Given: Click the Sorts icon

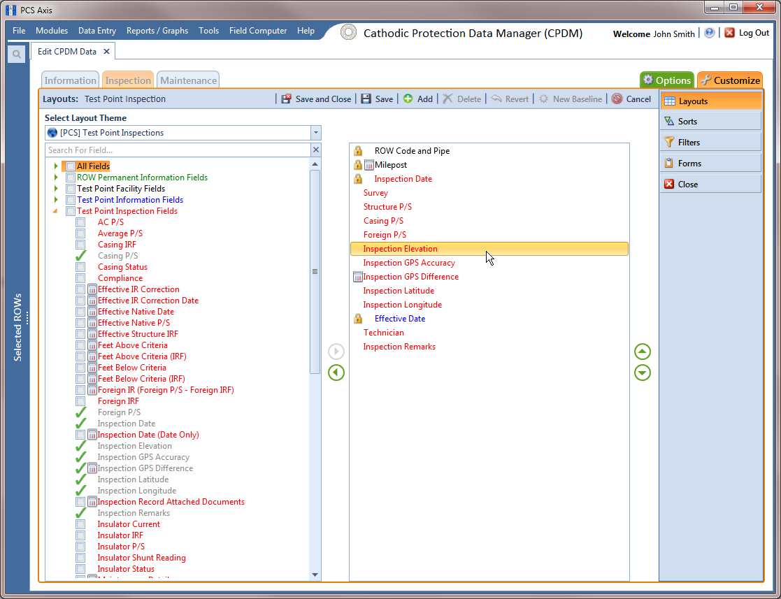Looking at the screenshot, I should tap(669, 122).
